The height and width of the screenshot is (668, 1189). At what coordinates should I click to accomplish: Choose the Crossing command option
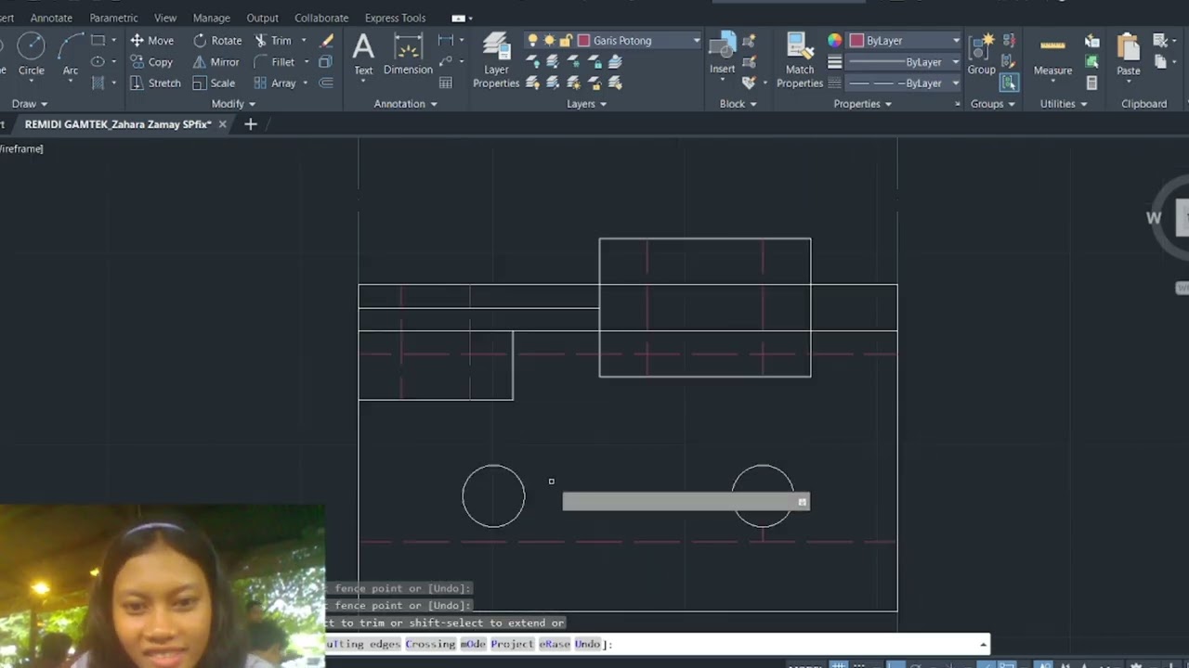click(x=430, y=644)
